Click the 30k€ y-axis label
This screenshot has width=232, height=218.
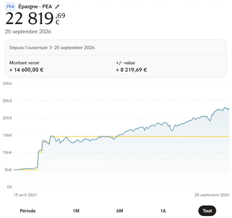pos(7,83)
